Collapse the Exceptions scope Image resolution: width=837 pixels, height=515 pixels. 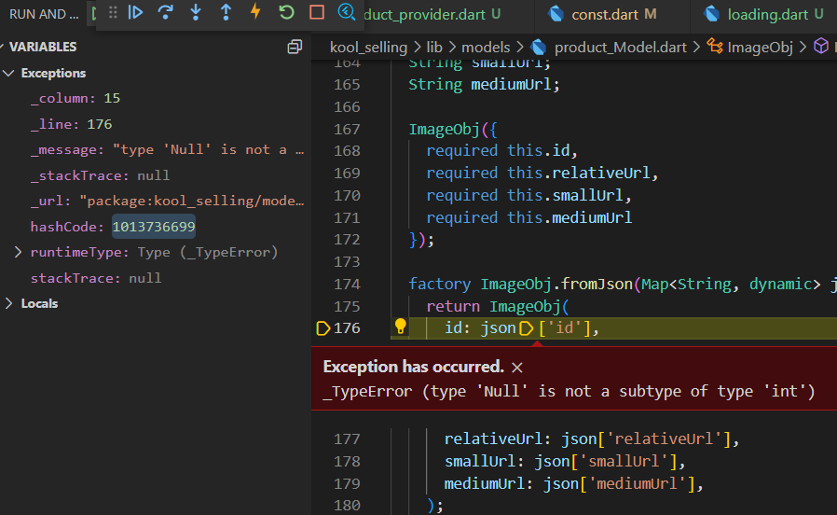click(x=8, y=73)
